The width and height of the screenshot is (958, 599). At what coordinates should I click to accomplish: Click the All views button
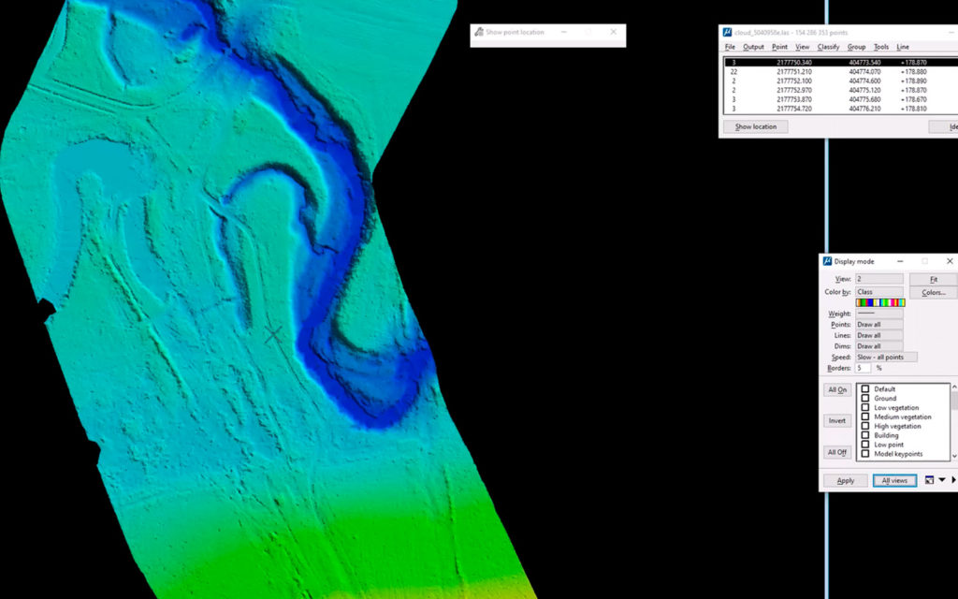click(x=894, y=480)
